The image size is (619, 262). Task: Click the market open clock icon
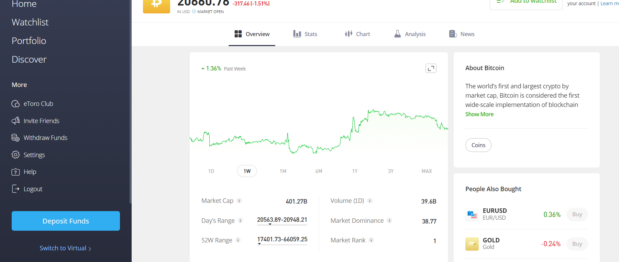tap(194, 12)
